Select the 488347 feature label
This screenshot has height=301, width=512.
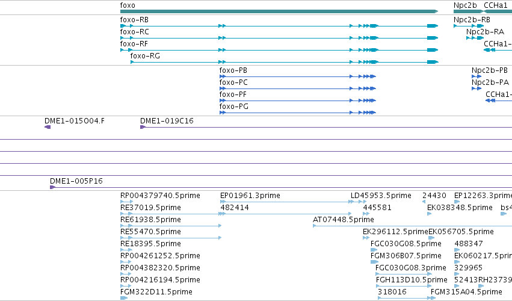click(469, 244)
